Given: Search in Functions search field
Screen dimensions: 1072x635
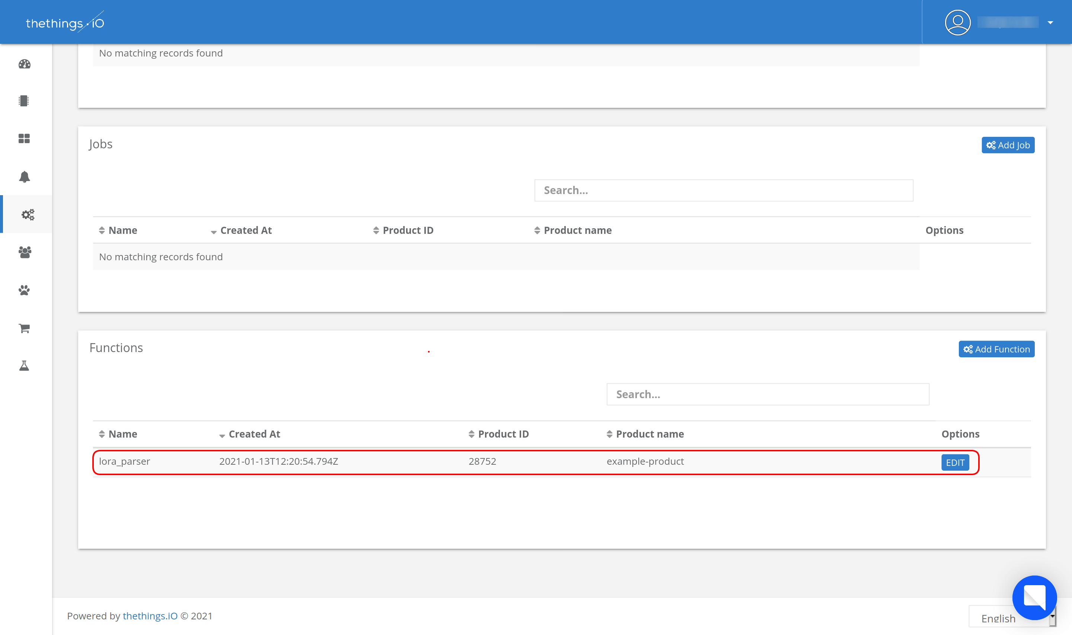Looking at the screenshot, I should [x=769, y=394].
